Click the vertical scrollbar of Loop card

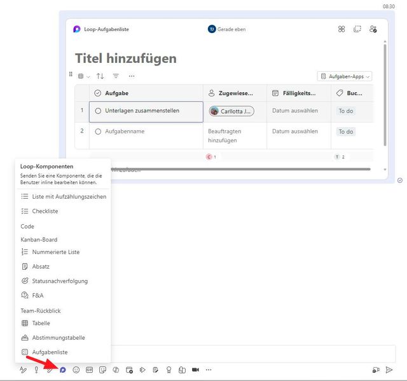385,95
